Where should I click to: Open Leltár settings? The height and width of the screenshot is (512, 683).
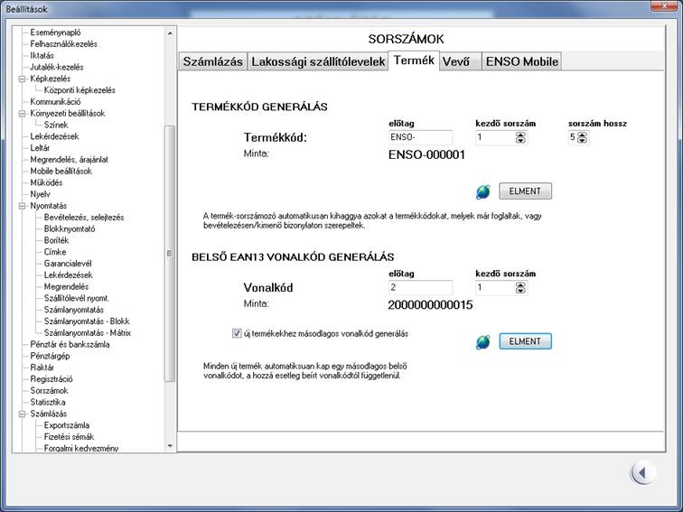[x=40, y=148]
